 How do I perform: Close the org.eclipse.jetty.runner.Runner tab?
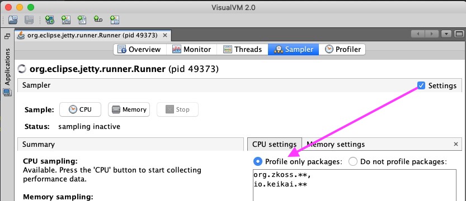(165, 35)
